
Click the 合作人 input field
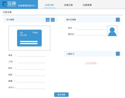tap(31, 87)
